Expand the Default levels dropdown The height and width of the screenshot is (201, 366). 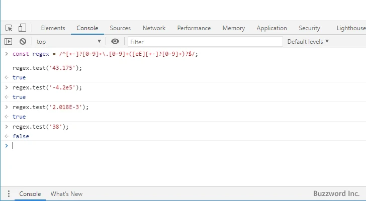tap(308, 42)
